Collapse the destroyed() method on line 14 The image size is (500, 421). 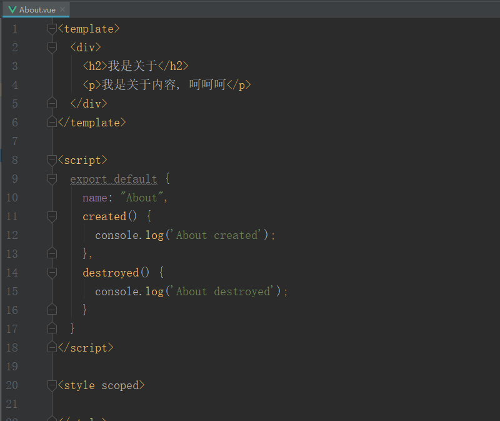tap(52, 273)
